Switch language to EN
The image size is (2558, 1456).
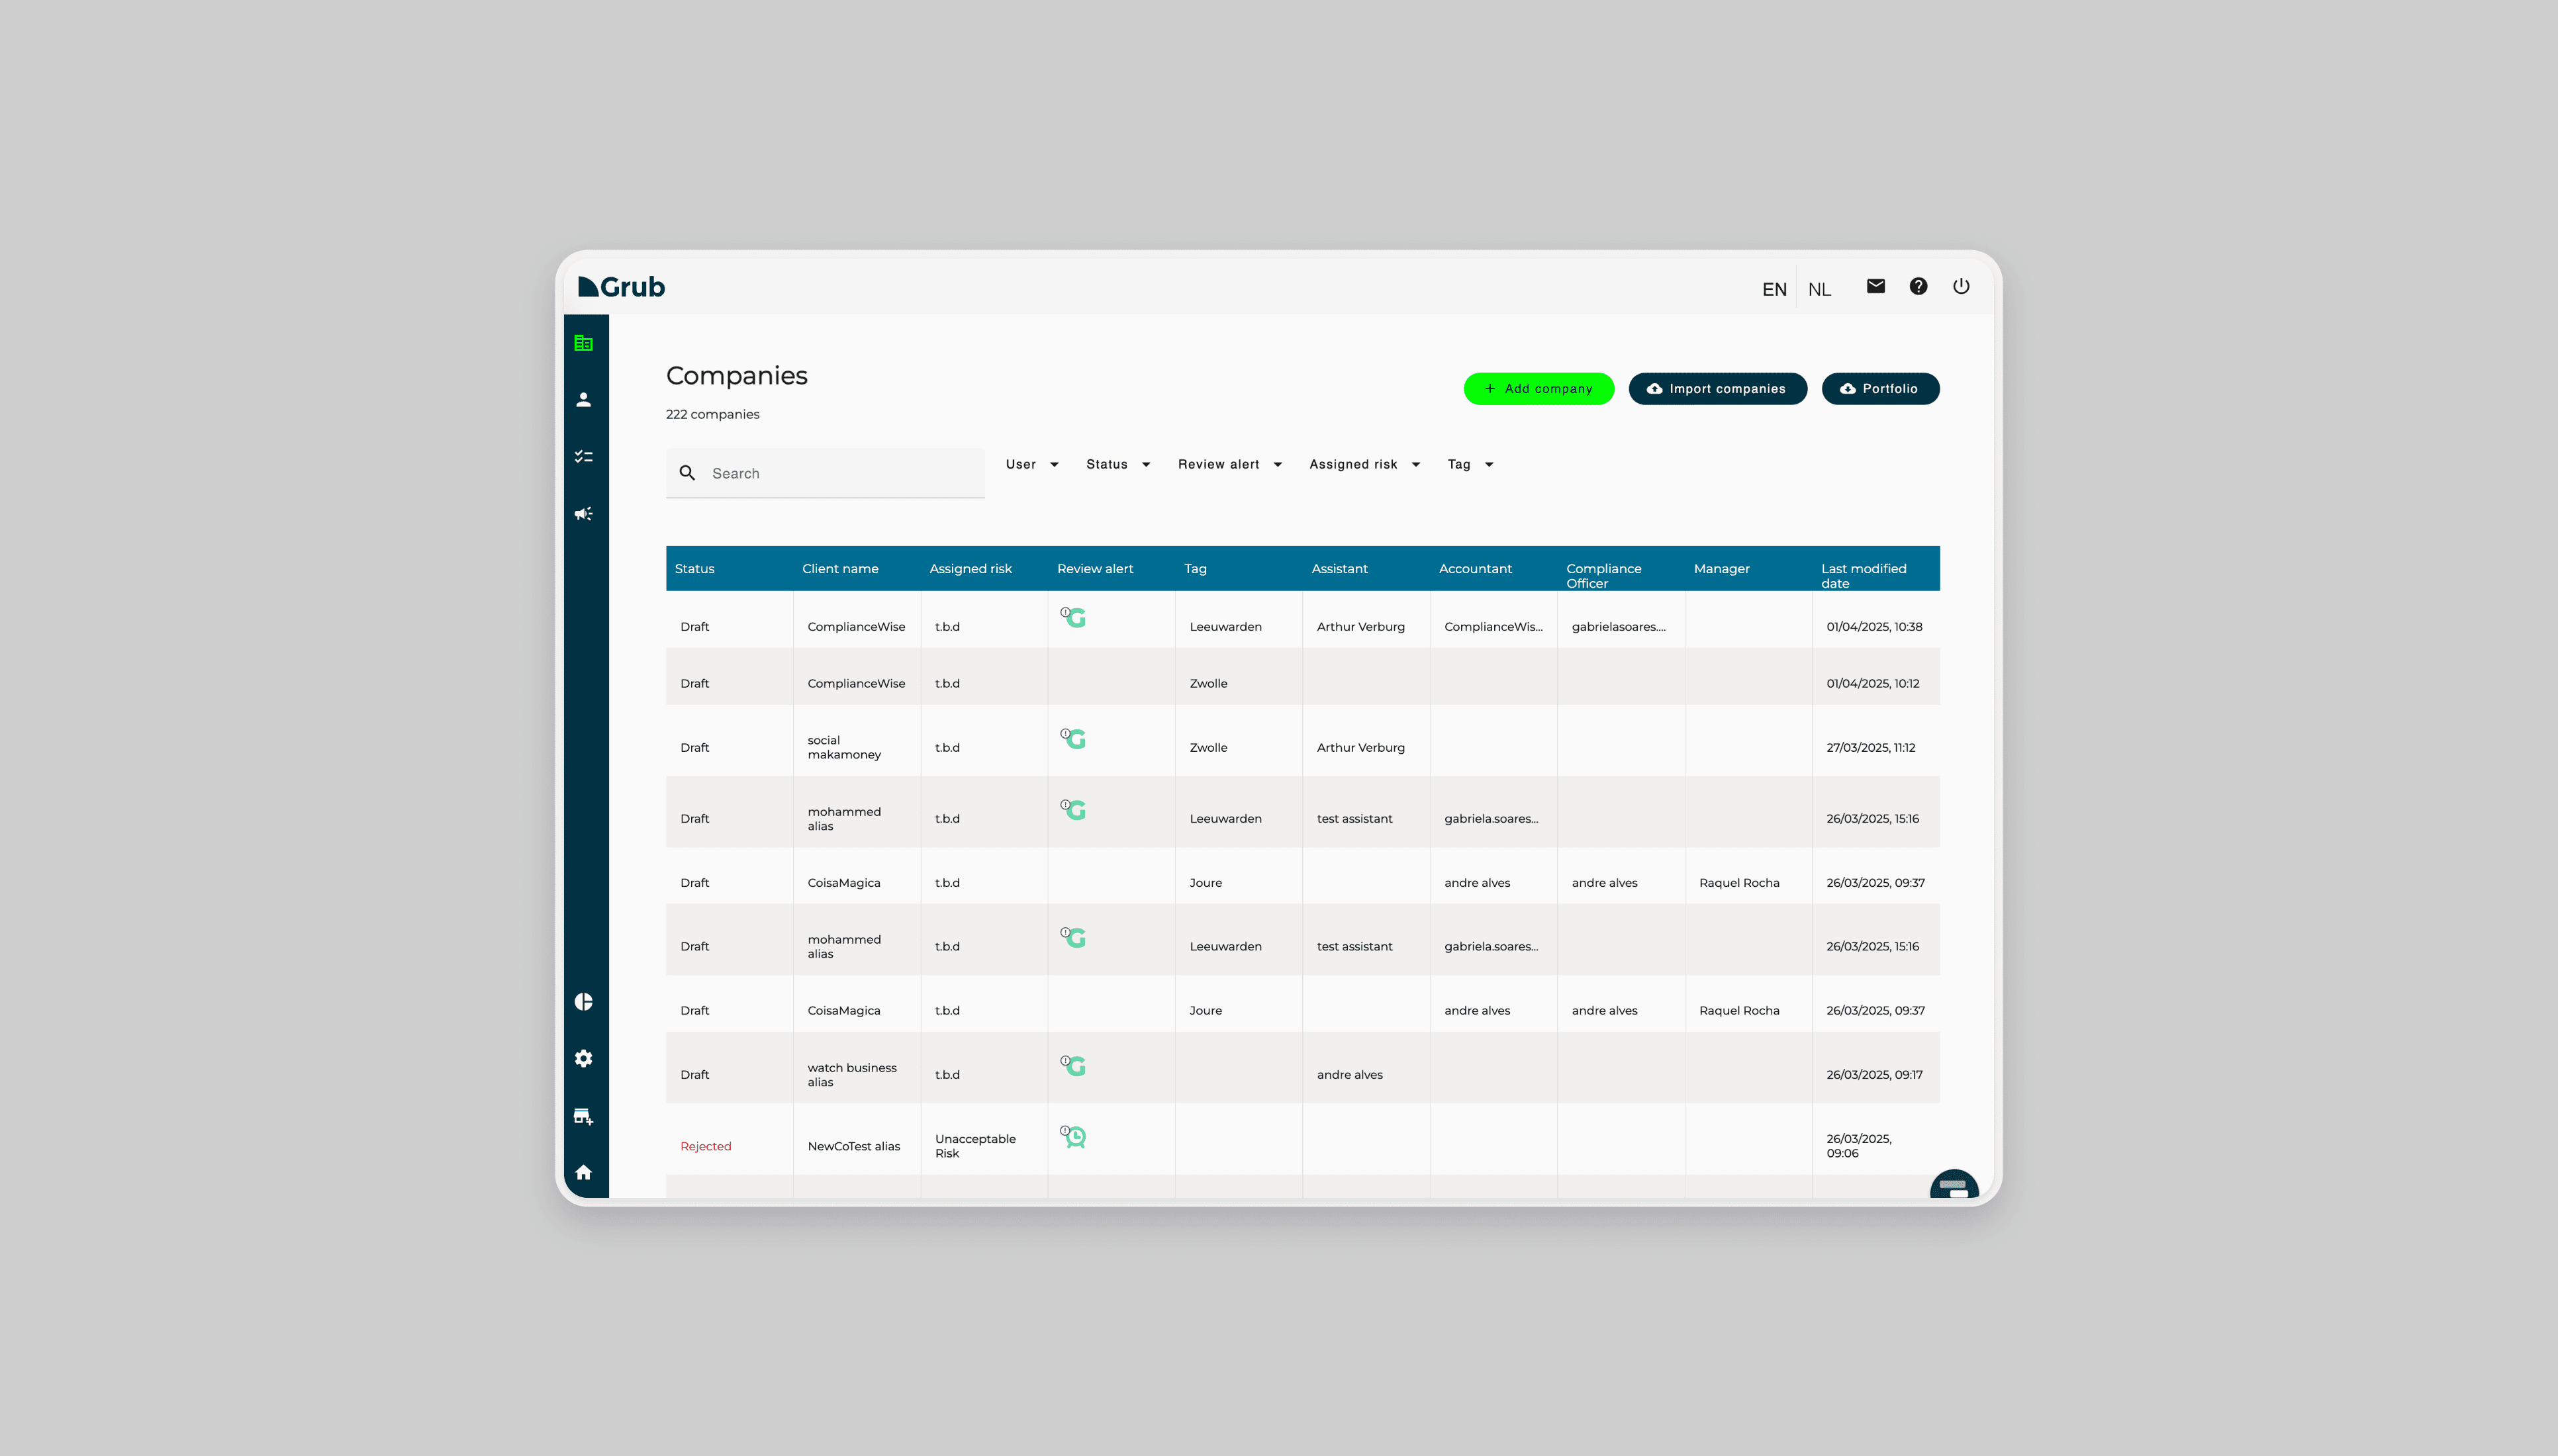point(1774,290)
